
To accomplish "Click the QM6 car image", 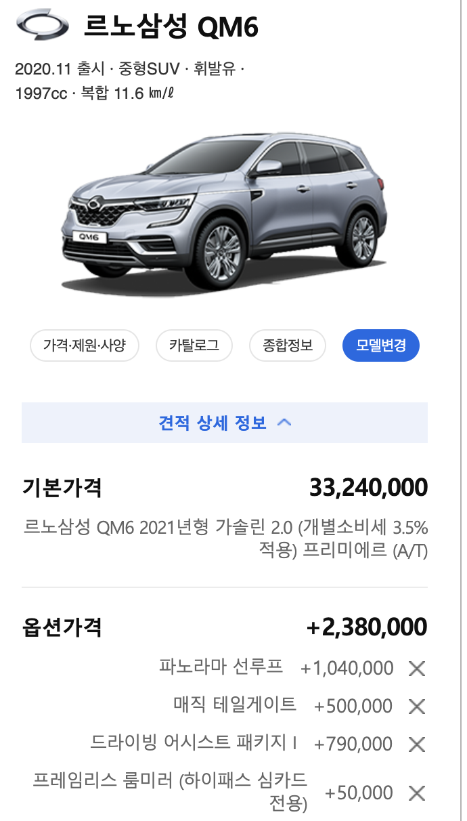I will click(x=228, y=211).
